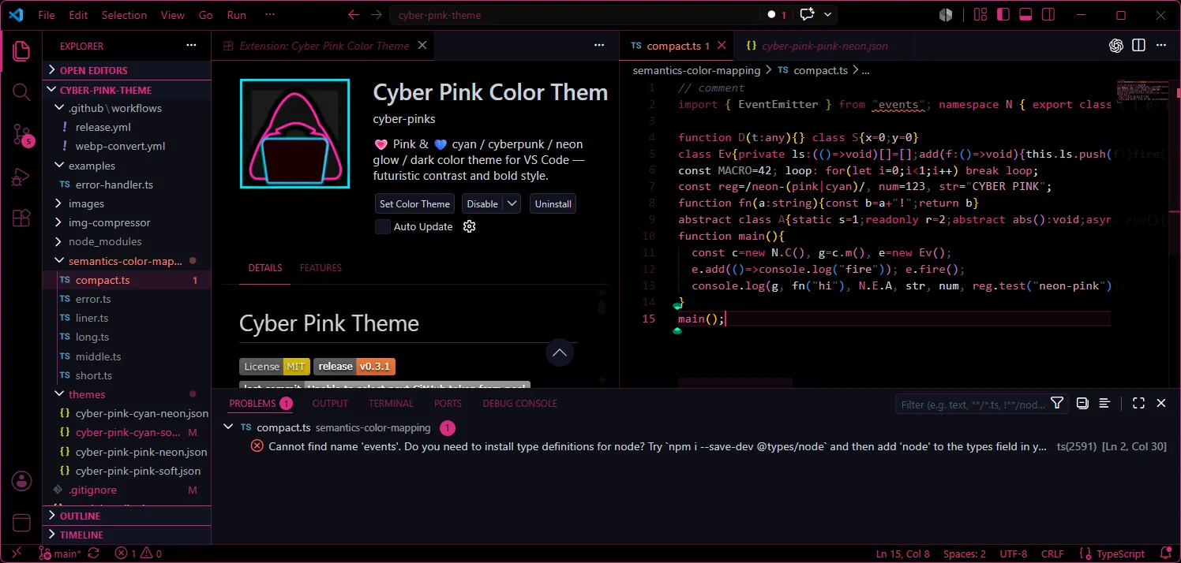Click the extension settings gear icon
1181x563 pixels.
469,226
